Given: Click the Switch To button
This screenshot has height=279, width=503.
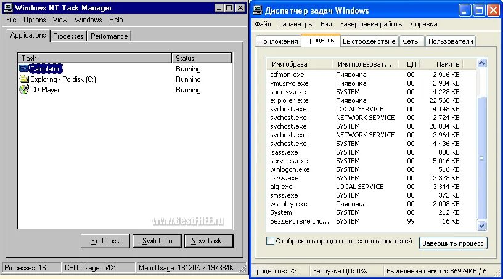Looking at the screenshot, I should (157, 241).
